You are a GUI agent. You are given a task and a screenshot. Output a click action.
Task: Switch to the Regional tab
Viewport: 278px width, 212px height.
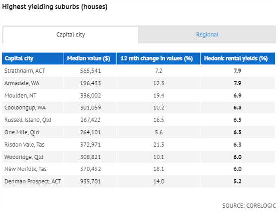[207, 34]
